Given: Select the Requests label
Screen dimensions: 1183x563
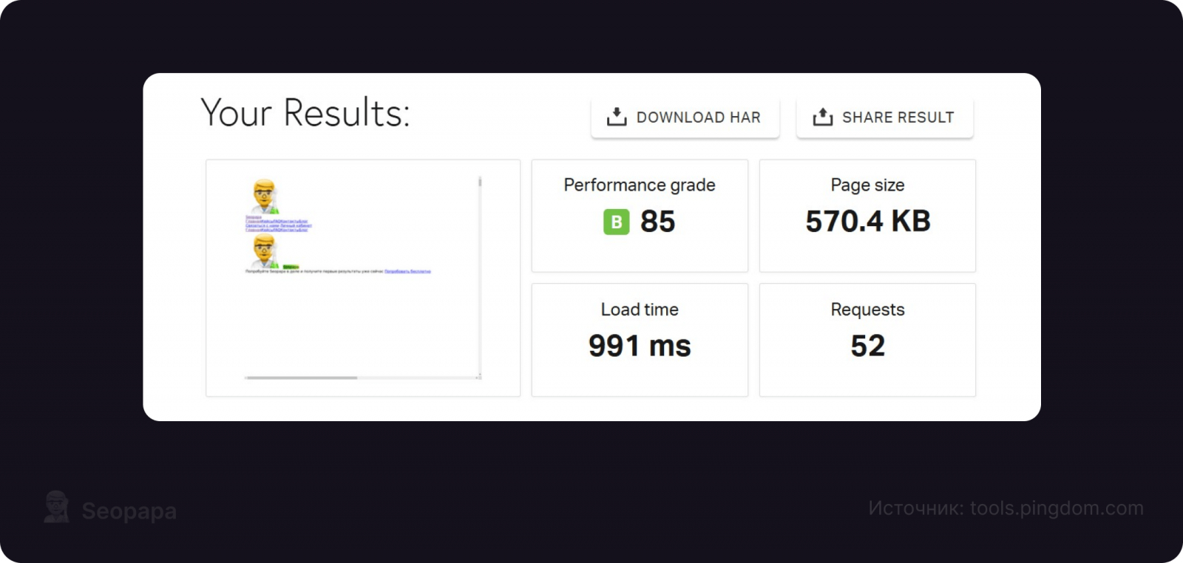Looking at the screenshot, I should 867,310.
